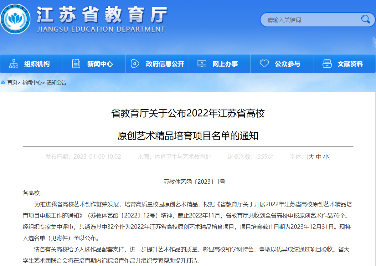Click the search magnifier icon
The height and width of the screenshot is (266, 376).
365,19
